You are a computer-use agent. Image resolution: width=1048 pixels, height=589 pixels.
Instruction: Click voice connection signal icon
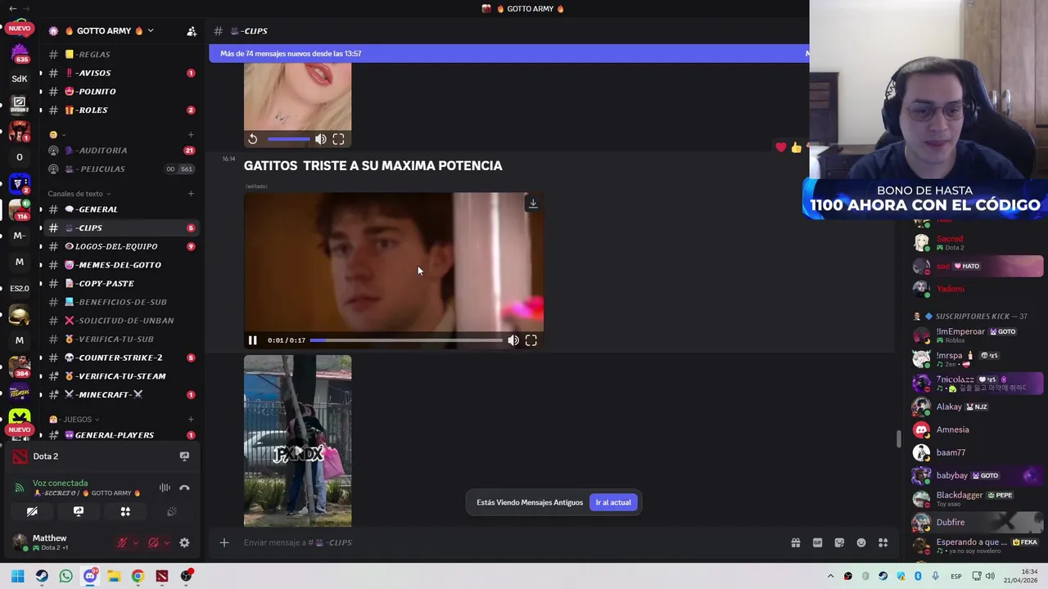[x=20, y=488]
